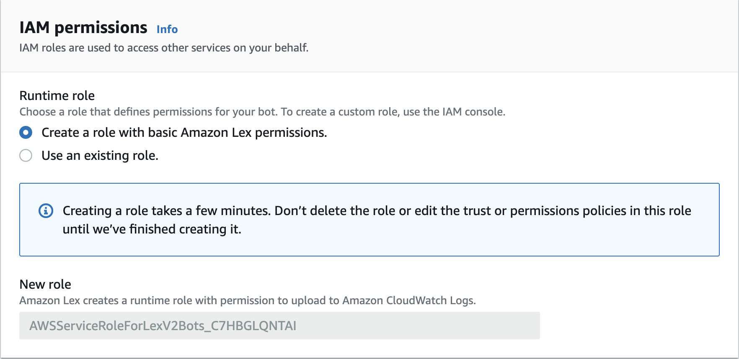739x359 pixels.
Task: Click "Amazon CloudWatch Logs" in the description
Action: coord(408,300)
